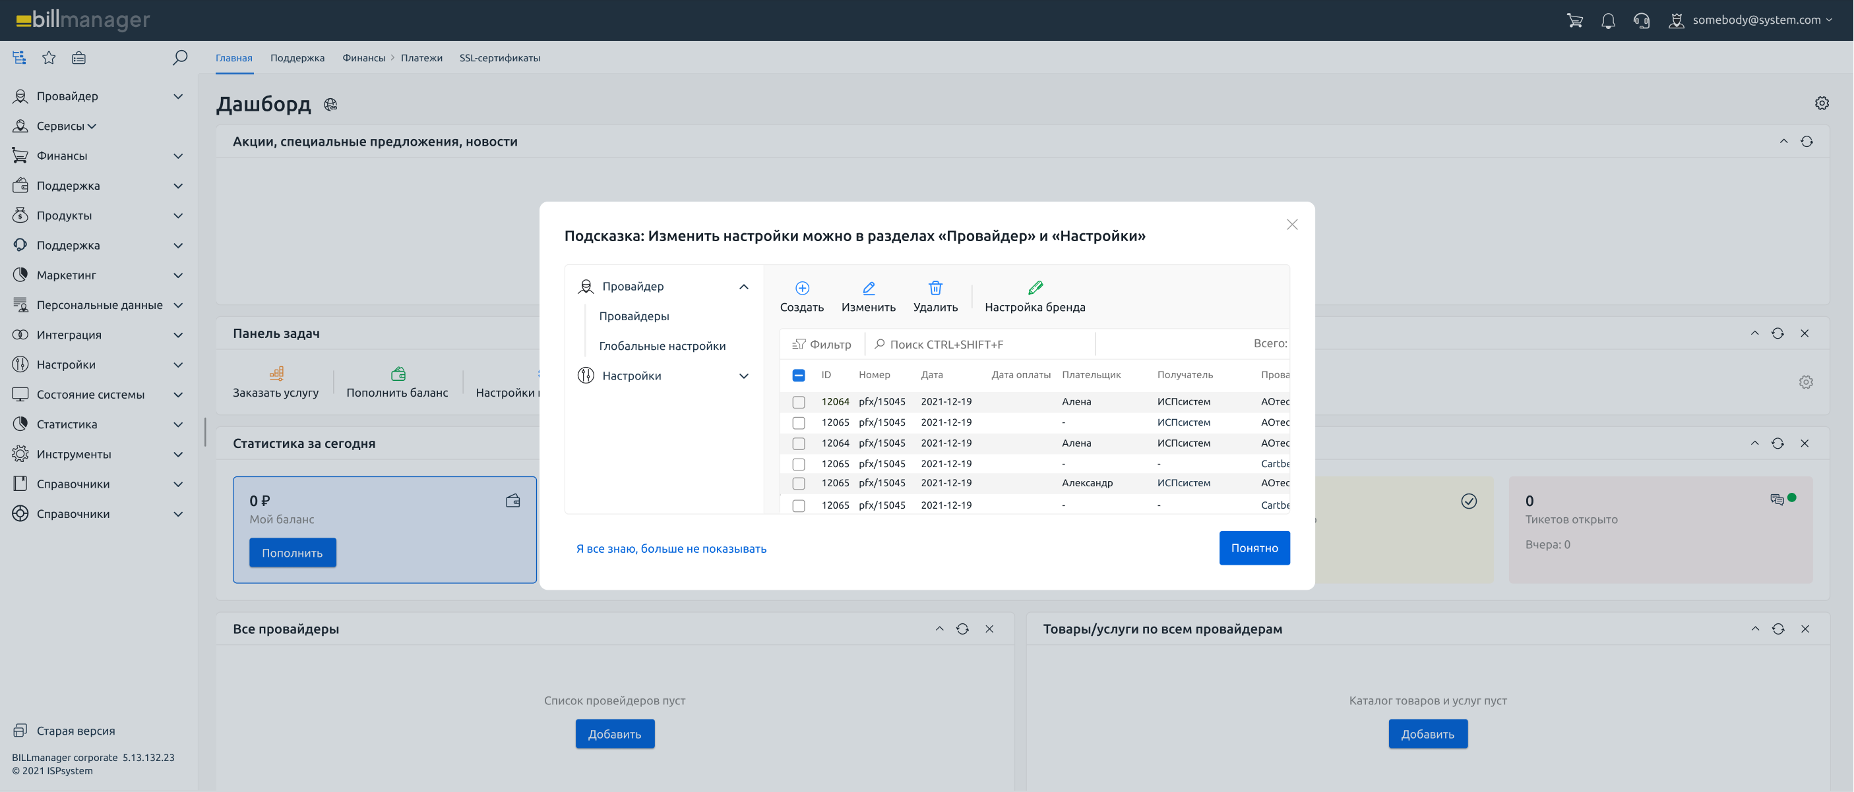Click the Пополнить баланс wallet icon
Viewport: 1854px width, 792px height.
[398, 373]
